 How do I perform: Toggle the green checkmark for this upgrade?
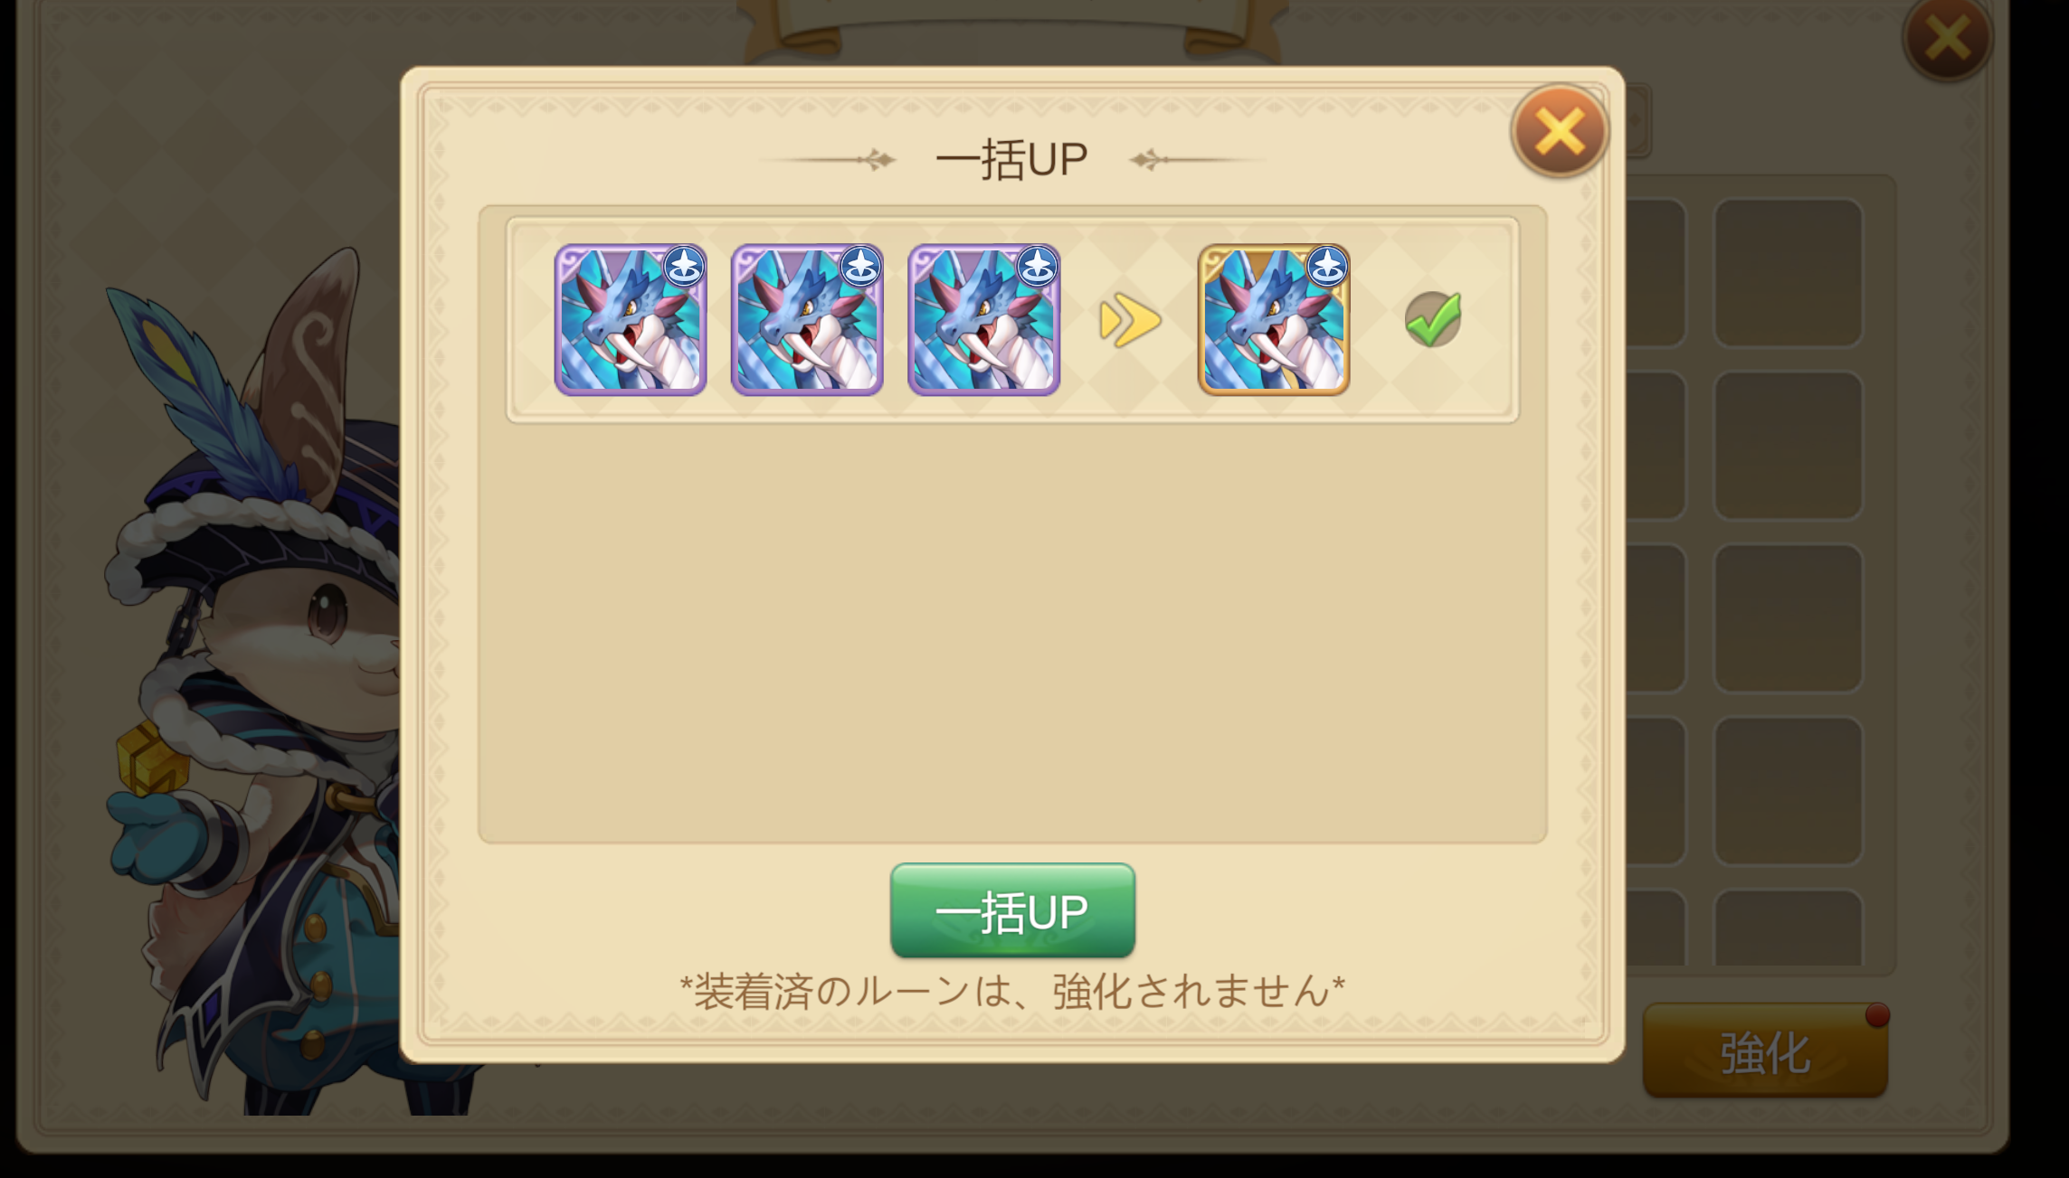pyautogui.click(x=1433, y=319)
